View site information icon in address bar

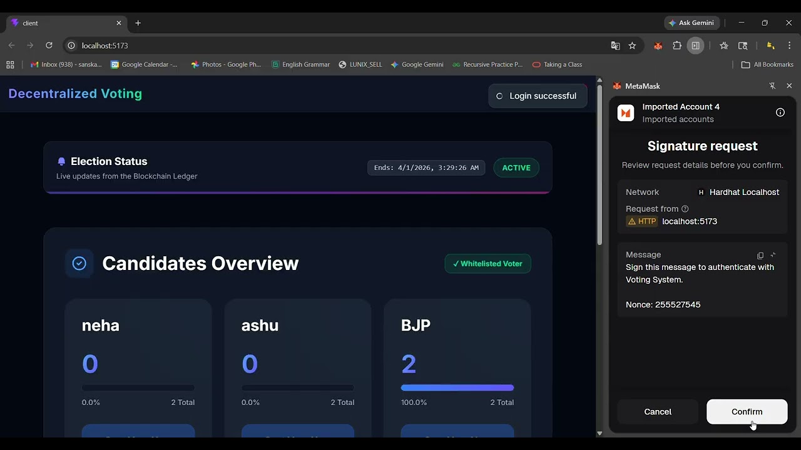tap(71, 46)
